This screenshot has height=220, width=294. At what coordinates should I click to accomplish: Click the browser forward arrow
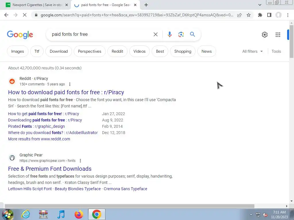point(16,15)
